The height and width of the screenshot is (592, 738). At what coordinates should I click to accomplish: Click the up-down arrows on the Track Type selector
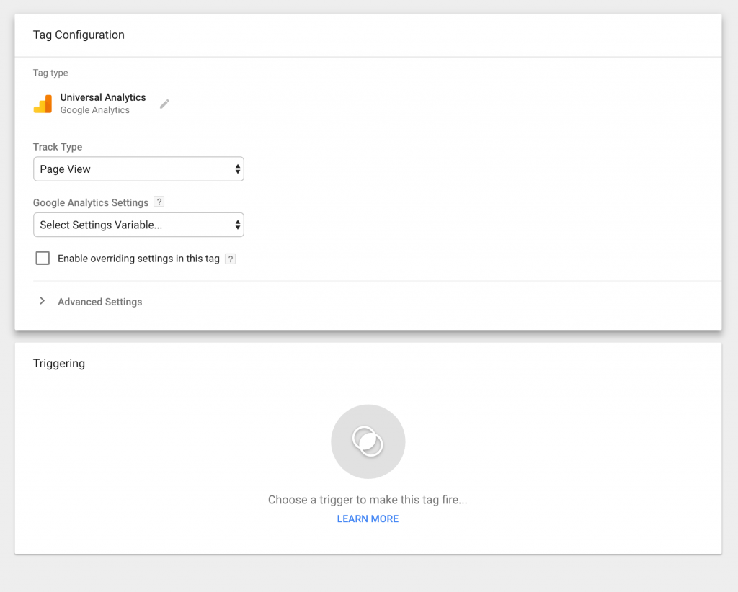tap(237, 169)
